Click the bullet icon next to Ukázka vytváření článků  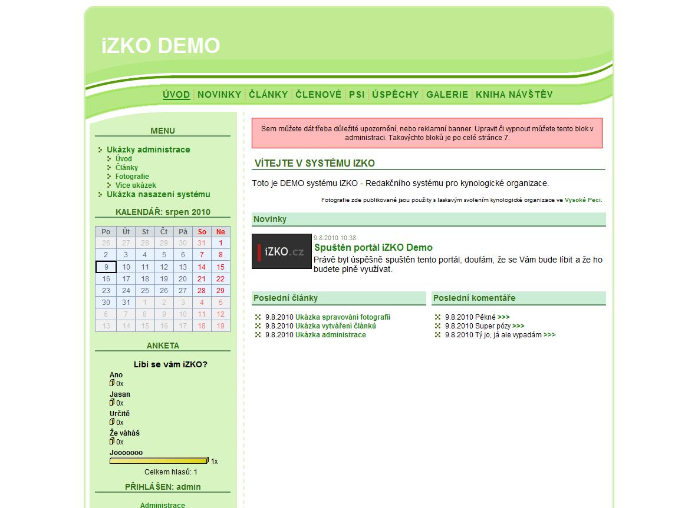258,326
